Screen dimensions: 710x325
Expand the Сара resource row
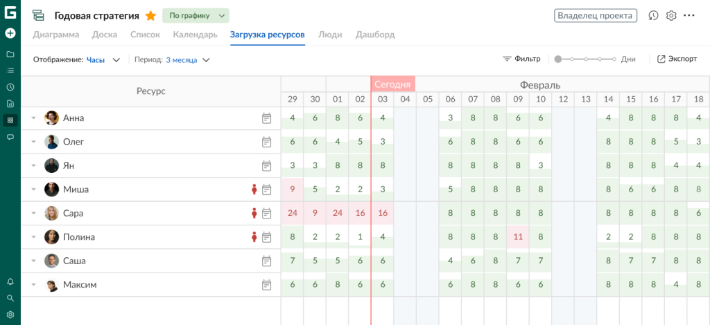pyautogui.click(x=33, y=213)
